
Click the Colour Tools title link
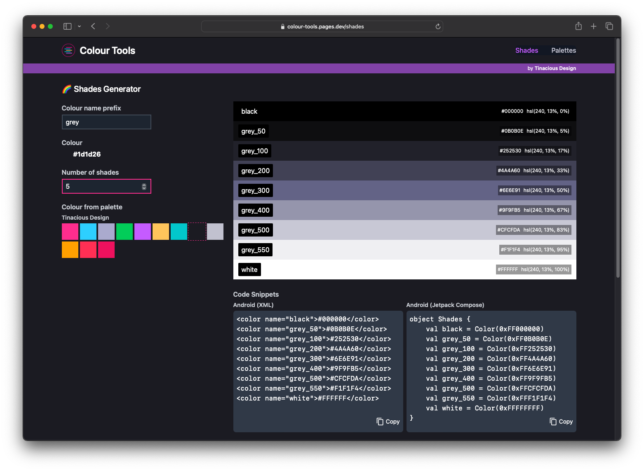click(x=107, y=50)
